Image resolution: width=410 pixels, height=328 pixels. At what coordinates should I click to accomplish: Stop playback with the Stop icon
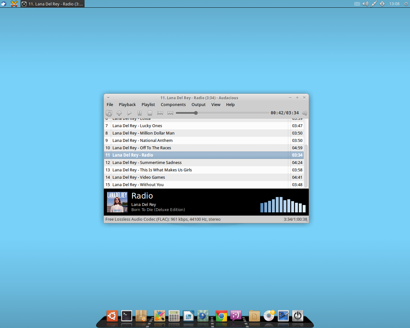point(150,113)
